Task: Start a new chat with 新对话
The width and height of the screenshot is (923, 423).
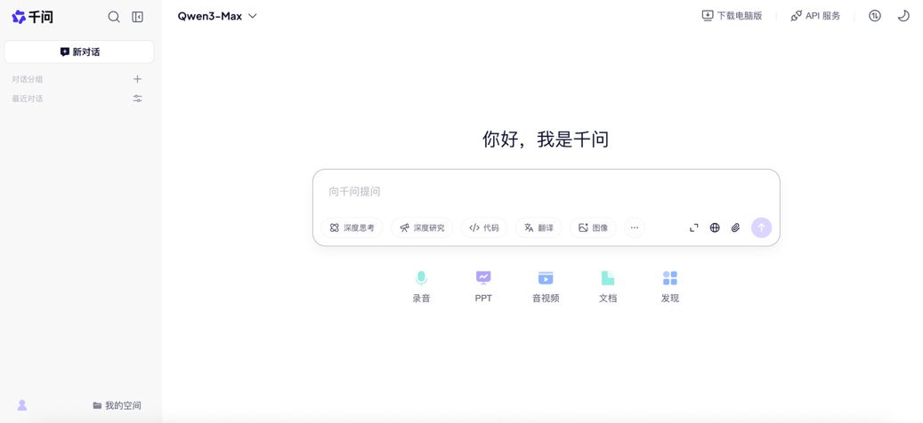Action: pos(79,52)
